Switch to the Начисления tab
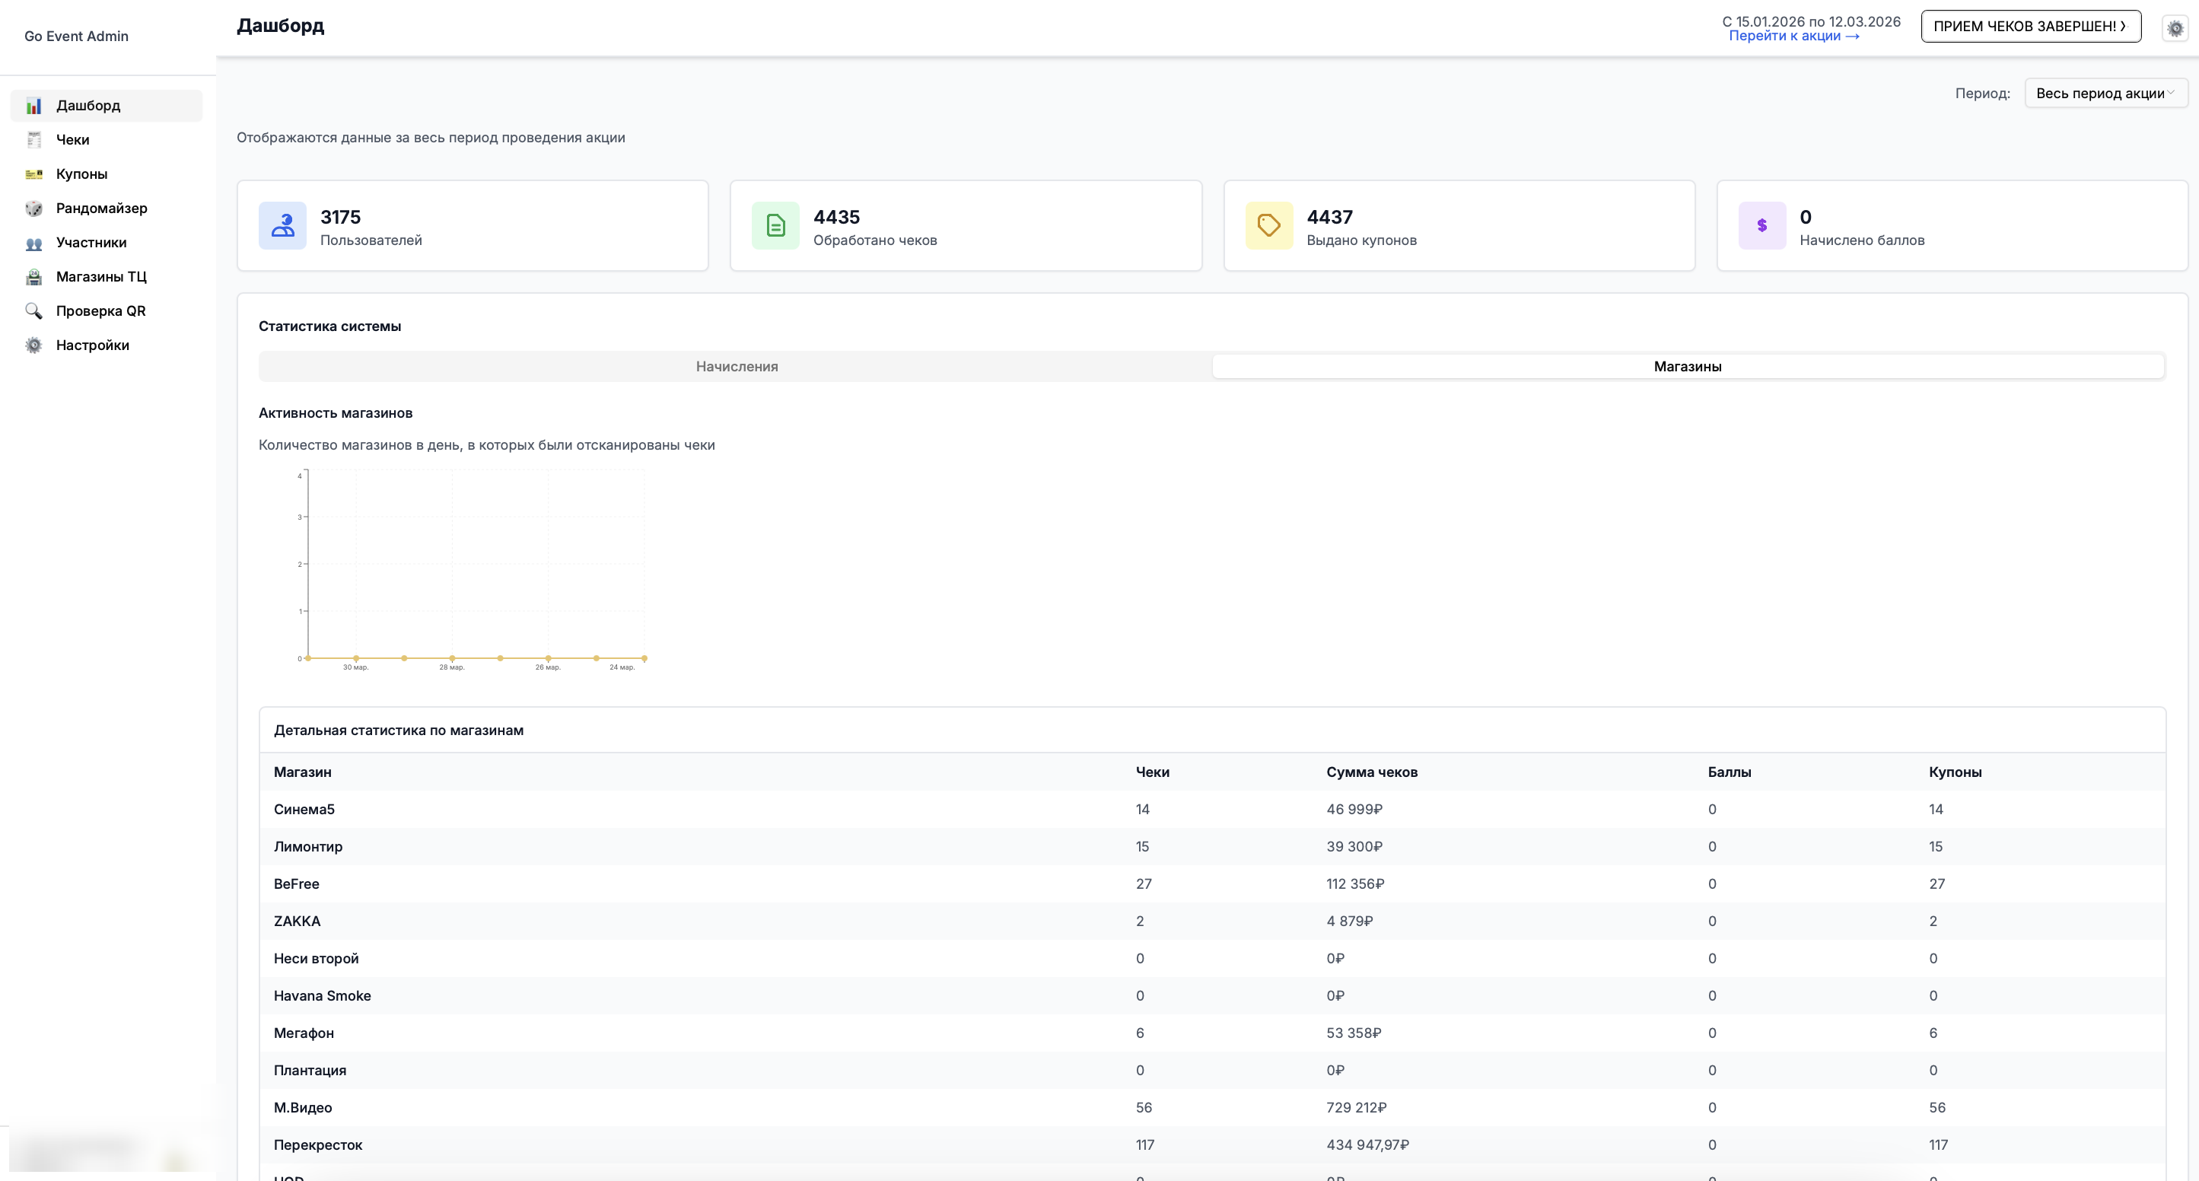The width and height of the screenshot is (2199, 1181). click(737, 366)
